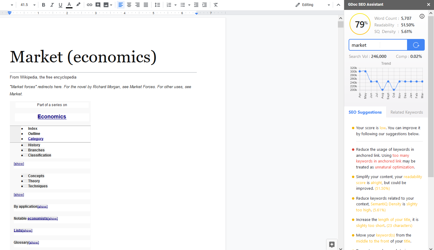Click the Market (economics) title
The width and height of the screenshot is (434, 250).
(x=83, y=57)
